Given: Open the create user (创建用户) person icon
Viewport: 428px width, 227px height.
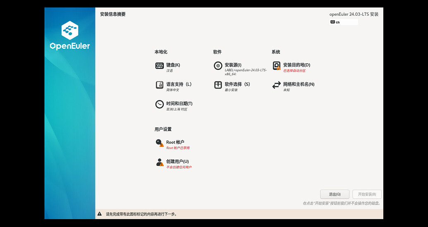Looking at the screenshot, I should point(159,162).
